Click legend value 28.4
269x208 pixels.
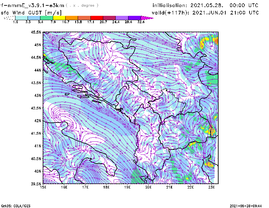128,22
